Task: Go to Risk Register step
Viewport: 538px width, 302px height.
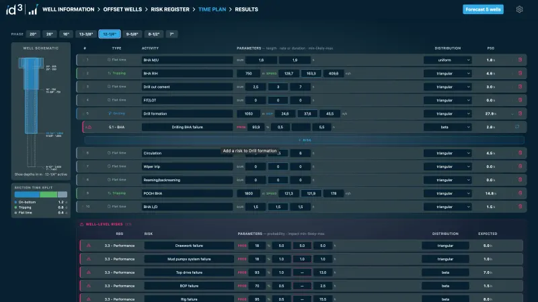Action: coord(170,9)
